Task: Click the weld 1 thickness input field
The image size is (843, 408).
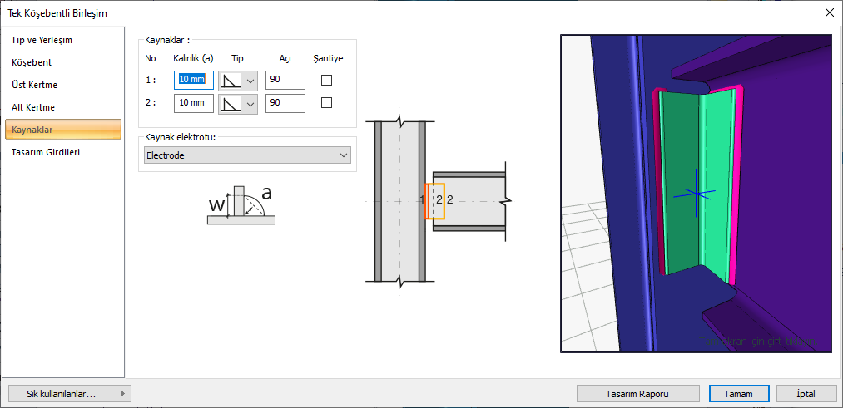Action: (195, 80)
